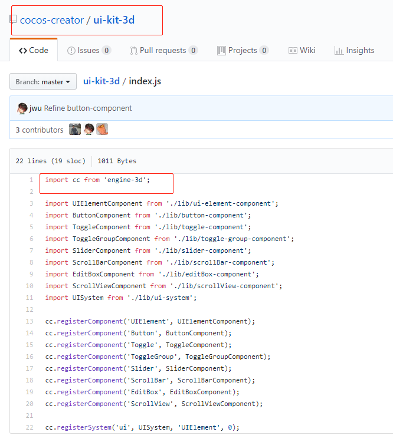Open the first contributor's avatar

(75, 130)
